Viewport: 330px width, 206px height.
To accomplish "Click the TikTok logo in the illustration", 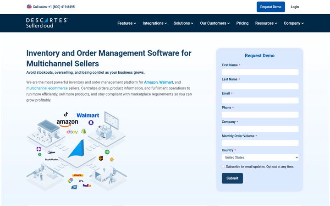I will 66,114.
